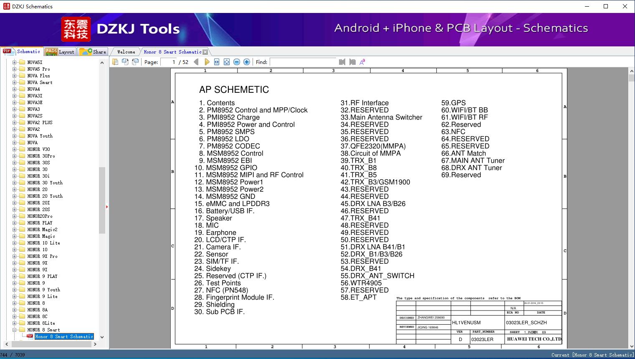
Task: Expand the NOVA4 tree node
Action: pos(15,89)
